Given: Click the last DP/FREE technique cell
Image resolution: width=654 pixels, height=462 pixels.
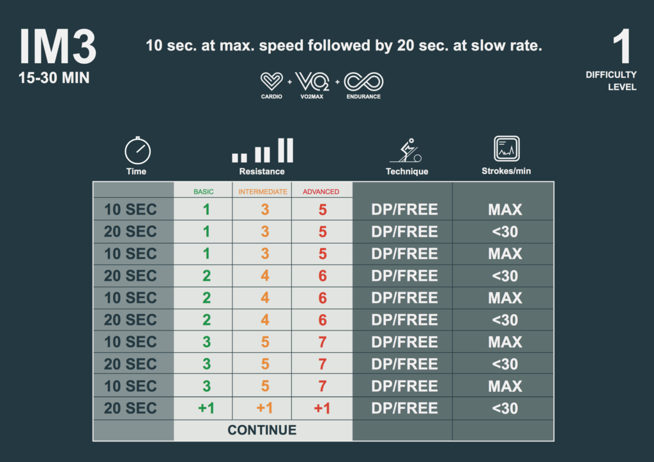Looking at the screenshot, I should click(x=404, y=408).
